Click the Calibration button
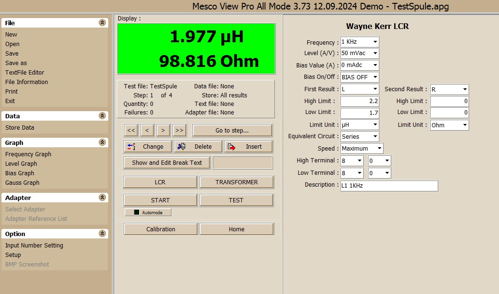Viewport: 499px width, 294px height. (160, 229)
